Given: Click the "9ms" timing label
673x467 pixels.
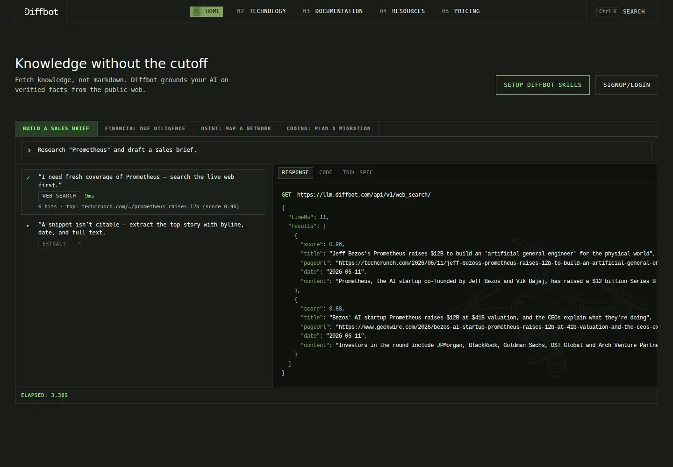Looking at the screenshot, I should pos(89,196).
